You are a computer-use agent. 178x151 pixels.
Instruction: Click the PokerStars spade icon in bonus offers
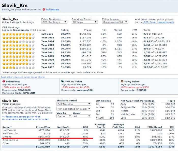coord(4,81)
